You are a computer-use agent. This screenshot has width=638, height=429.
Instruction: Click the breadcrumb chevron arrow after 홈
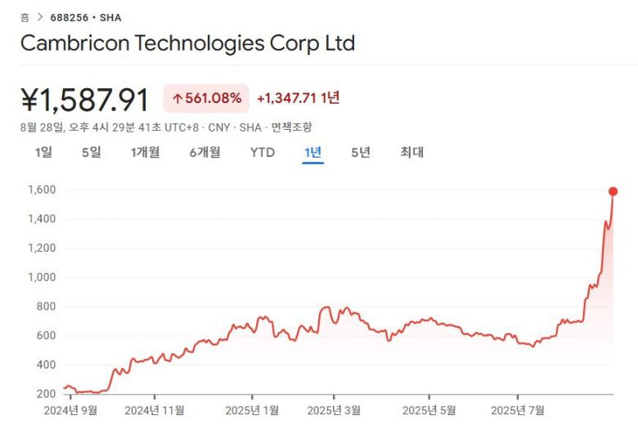click(x=39, y=17)
